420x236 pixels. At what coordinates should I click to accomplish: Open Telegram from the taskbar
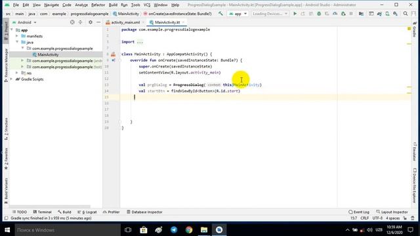coord(174,230)
